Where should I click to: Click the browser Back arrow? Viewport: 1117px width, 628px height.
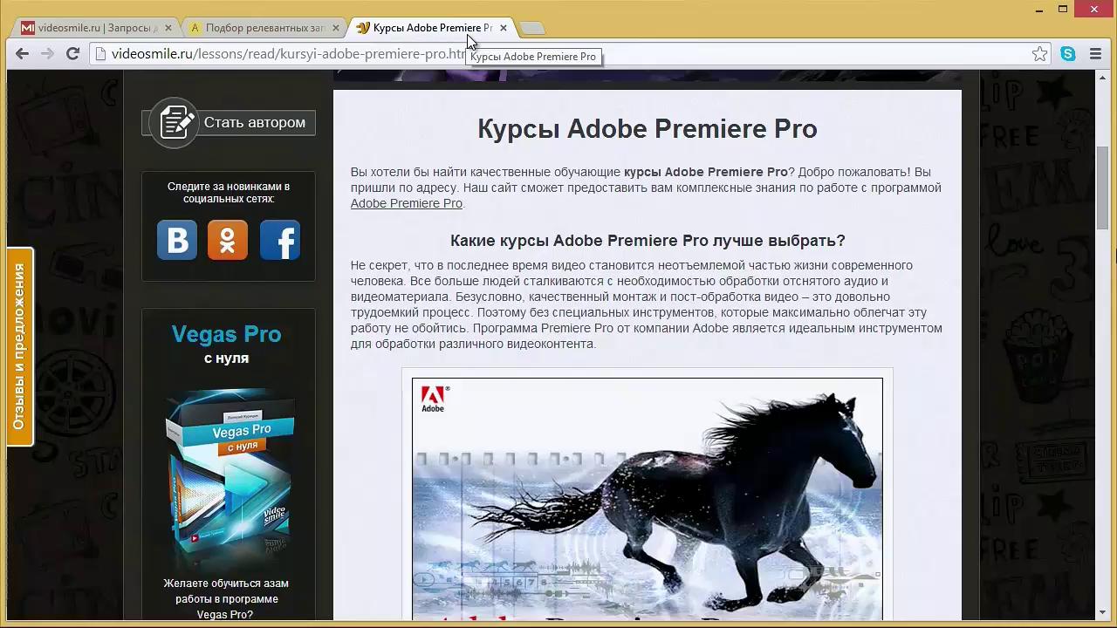pyautogui.click(x=23, y=54)
